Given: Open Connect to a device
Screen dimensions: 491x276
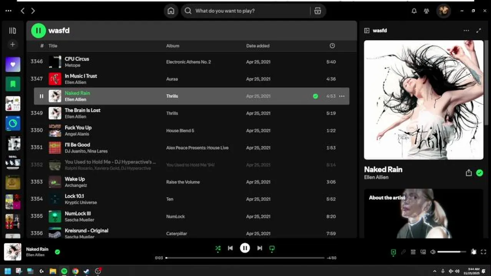Looking at the screenshot, I should [423, 252].
